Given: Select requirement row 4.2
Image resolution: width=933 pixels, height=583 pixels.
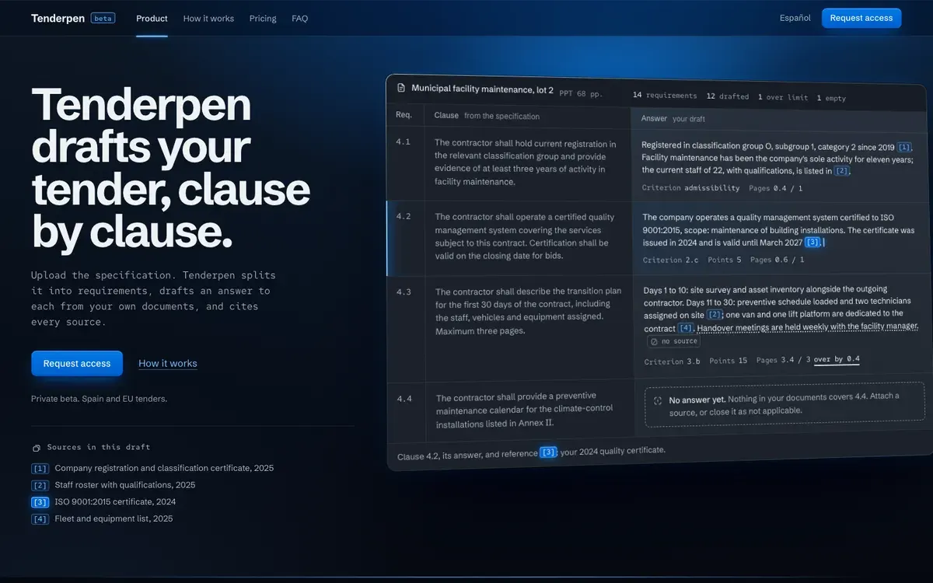Looking at the screenshot, I should click(x=659, y=239).
